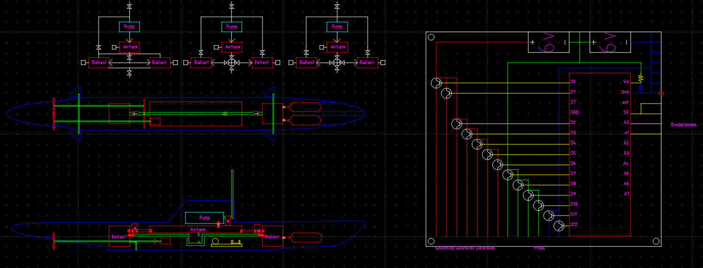This screenshot has height=268, width=703.
Task: Click the Props label below the board
Action: pyautogui.click(x=539, y=248)
